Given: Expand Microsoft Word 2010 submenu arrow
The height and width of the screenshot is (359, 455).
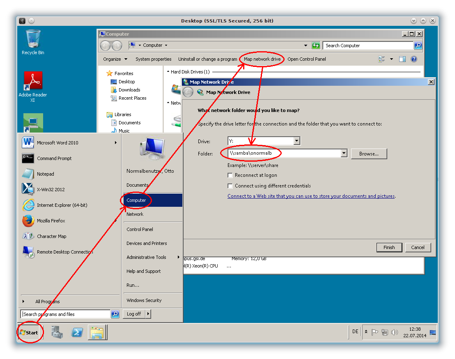Looking at the screenshot, I should pos(115,143).
